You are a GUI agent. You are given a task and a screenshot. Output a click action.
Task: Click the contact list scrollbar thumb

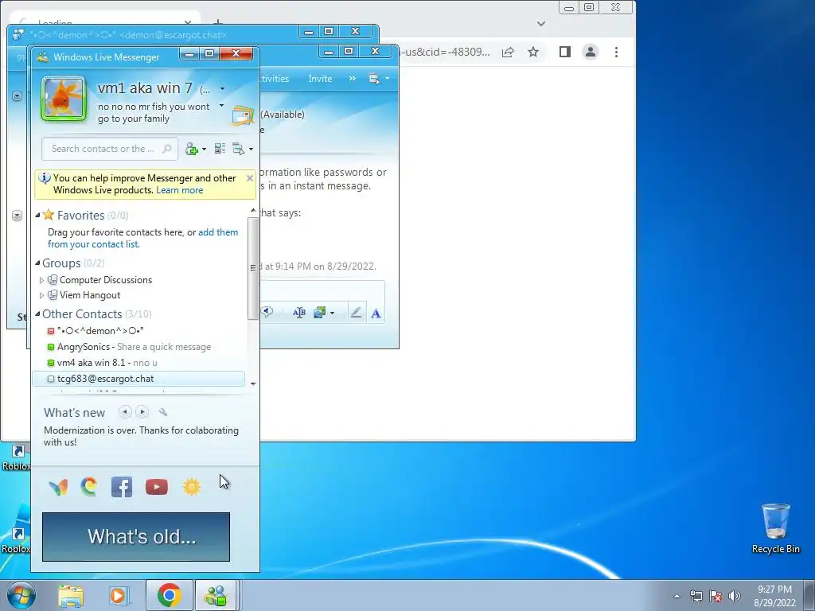point(253,268)
